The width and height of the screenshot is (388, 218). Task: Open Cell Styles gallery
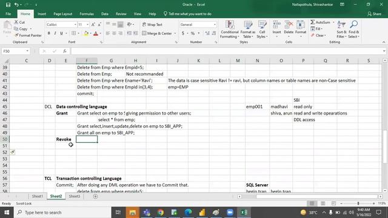pyautogui.click(x=262, y=30)
